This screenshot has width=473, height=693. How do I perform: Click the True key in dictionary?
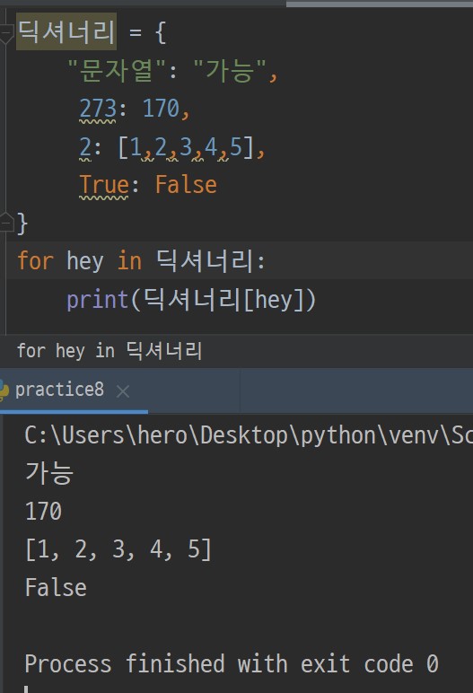point(104,185)
